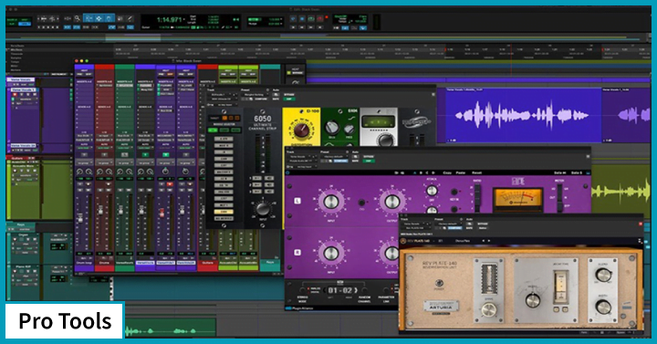Click Paste in purple compressor toolbar
657x344 pixels.
click(x=461, y=172)
